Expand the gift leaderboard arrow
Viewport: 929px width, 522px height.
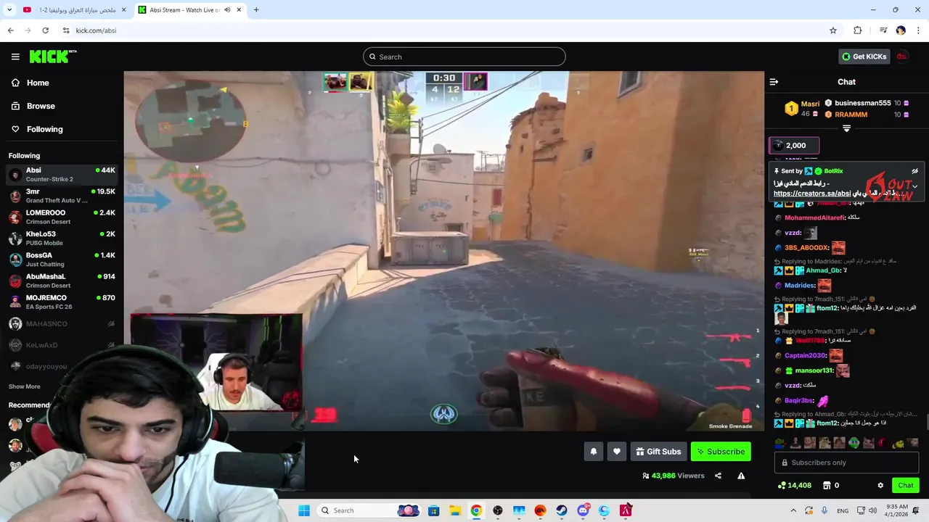846,128
